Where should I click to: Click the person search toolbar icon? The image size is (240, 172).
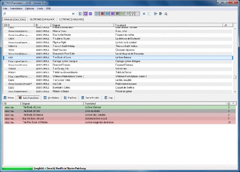[x=166, y=14]
